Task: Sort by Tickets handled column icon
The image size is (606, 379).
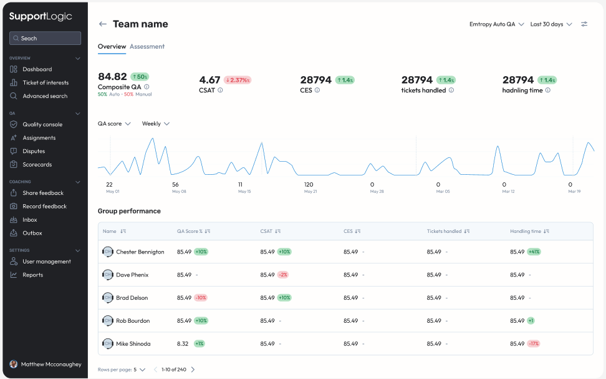Action: (467, 231)
